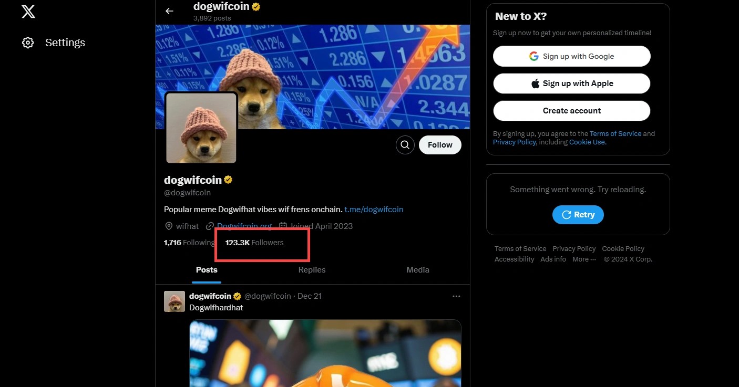The image size is (739, 387).
Task: Open the t.me/dogwifcoin link
Action: [374, 210]
